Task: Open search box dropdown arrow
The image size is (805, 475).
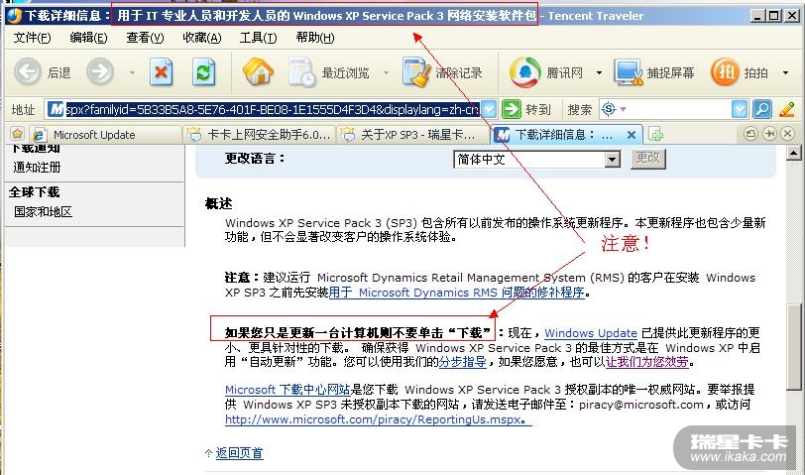Action: tap(740, 109)
